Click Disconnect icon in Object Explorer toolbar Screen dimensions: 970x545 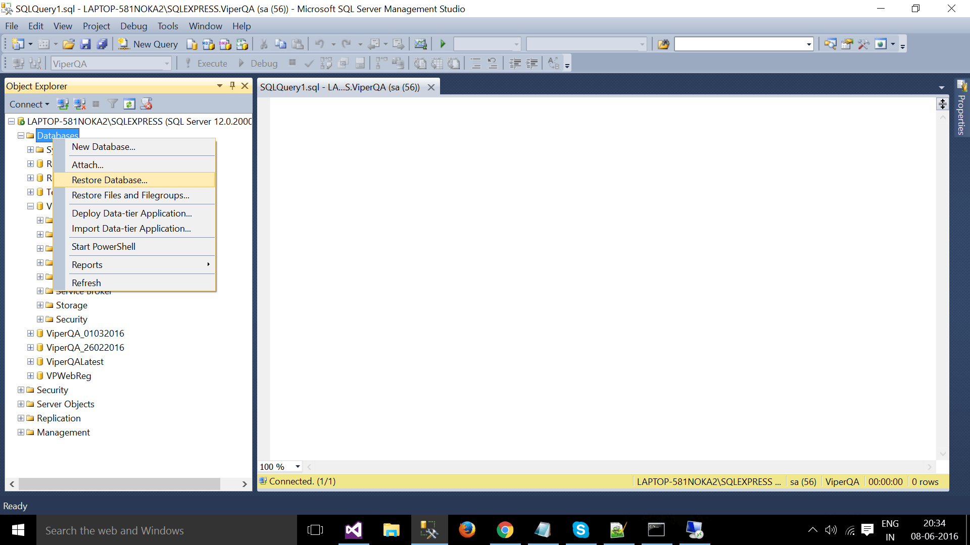click(x=79, y=104)
